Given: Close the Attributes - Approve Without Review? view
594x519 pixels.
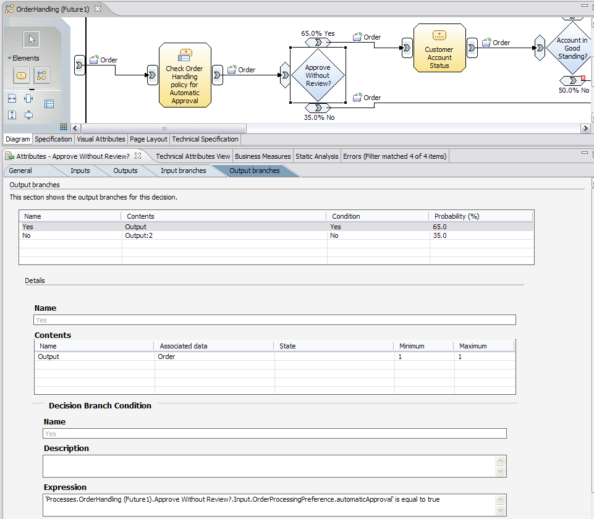Looking at the screenshot, I should (x=138, y=156).
